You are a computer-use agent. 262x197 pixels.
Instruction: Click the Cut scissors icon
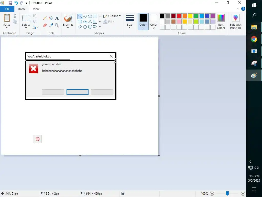pyautogui.click(x=15, y=16)
